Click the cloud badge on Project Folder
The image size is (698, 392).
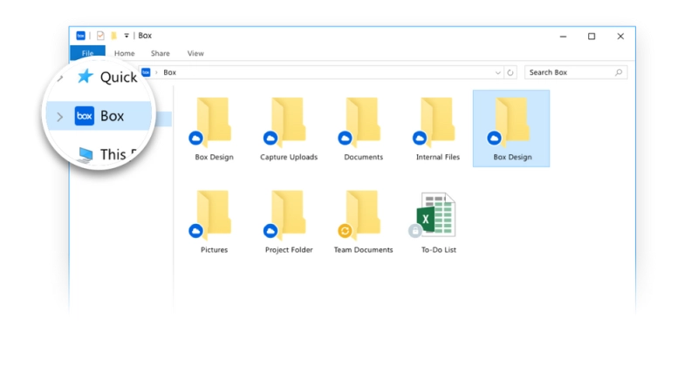(270, 231)
